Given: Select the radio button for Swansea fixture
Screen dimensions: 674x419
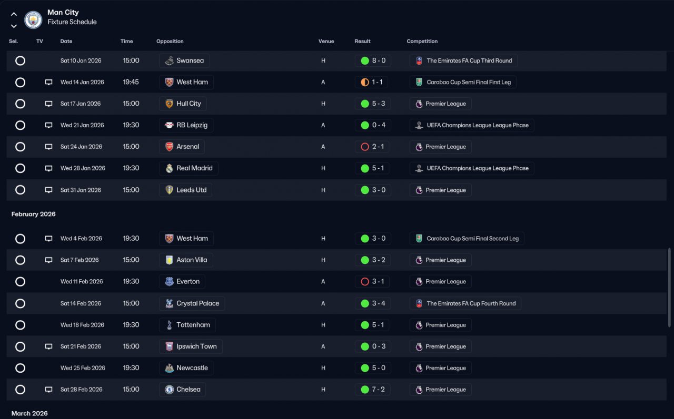Looking at the screenshot, I should (x=20, y=60).
